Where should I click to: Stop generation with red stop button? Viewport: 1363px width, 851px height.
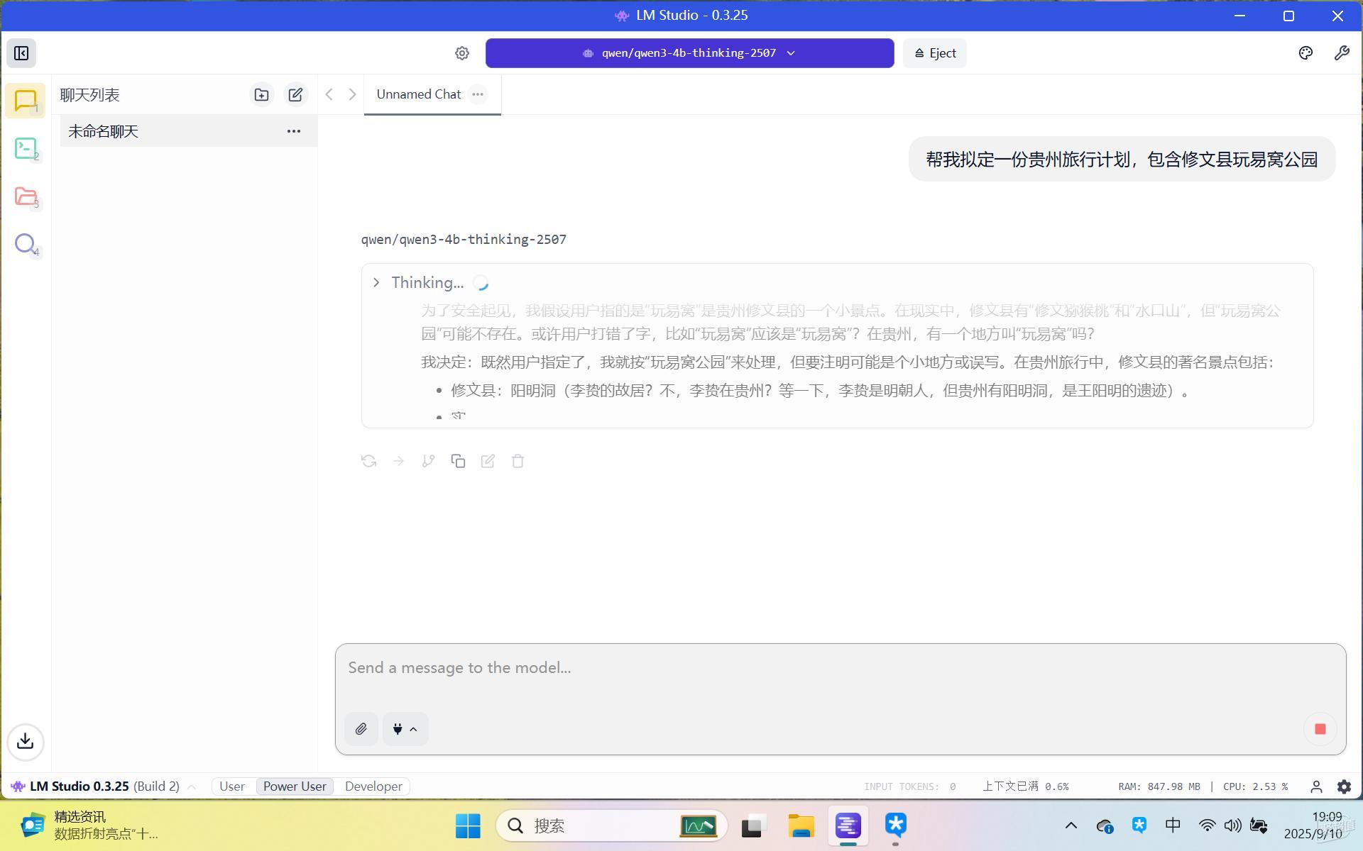click(1320, 729)
